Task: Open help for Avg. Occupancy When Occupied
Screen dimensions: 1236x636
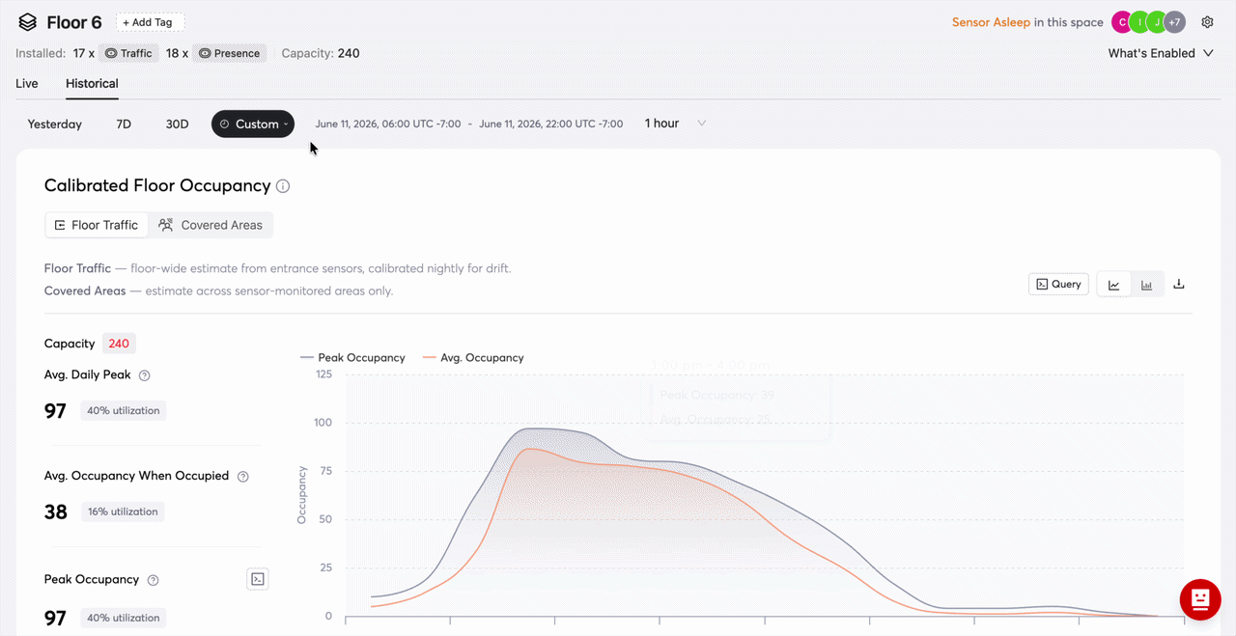Action: pyautogui.click(x=243, y=477)
